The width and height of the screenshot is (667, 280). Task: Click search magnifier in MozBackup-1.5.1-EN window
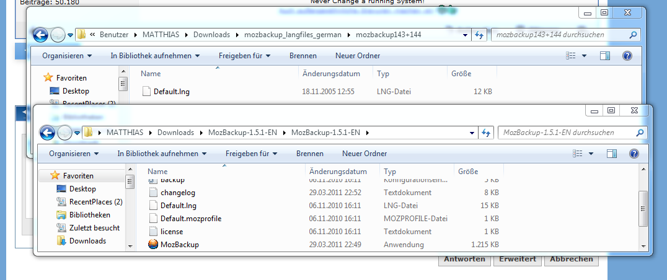click(640, 133)
